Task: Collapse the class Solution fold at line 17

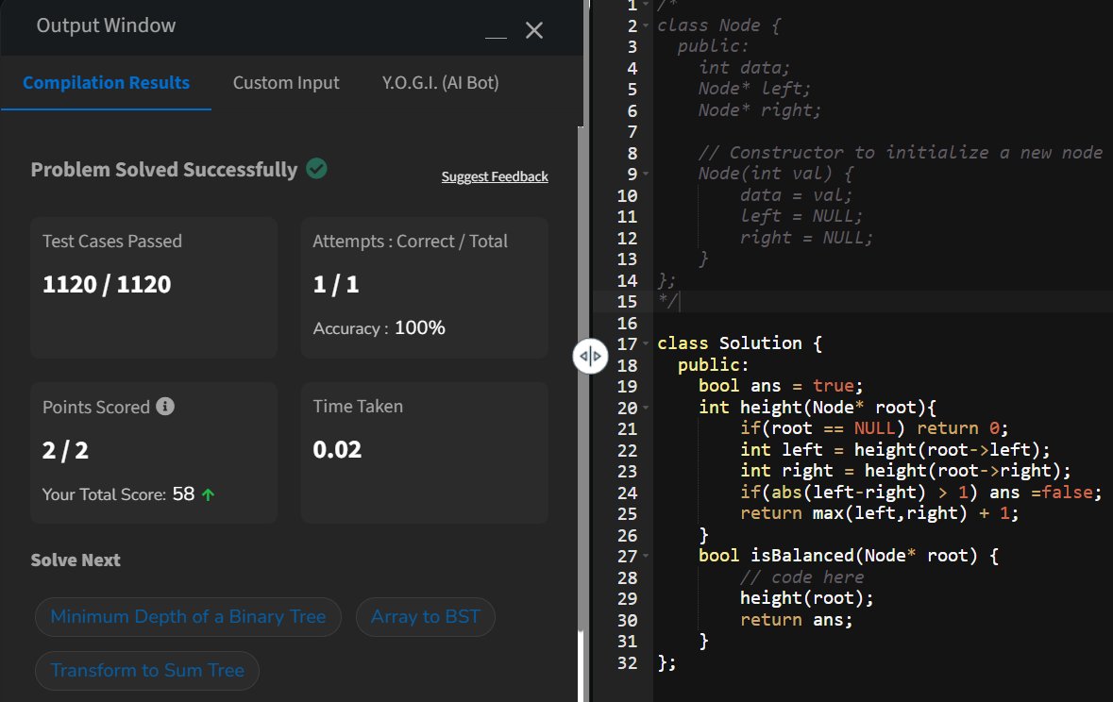Action: point(646,343)
